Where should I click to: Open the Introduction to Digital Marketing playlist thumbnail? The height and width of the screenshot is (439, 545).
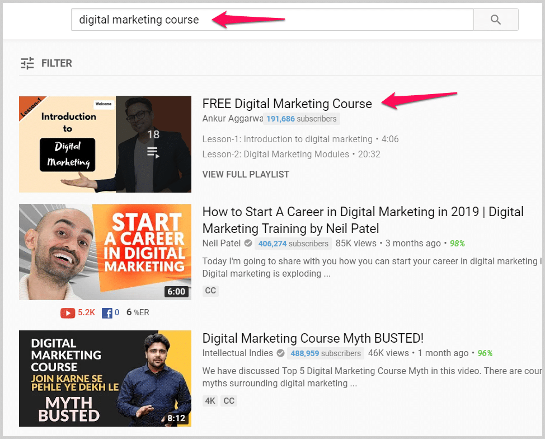(105, 144)
